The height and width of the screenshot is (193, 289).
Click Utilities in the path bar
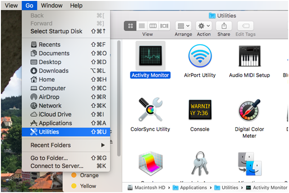click(x=226, y=187)
